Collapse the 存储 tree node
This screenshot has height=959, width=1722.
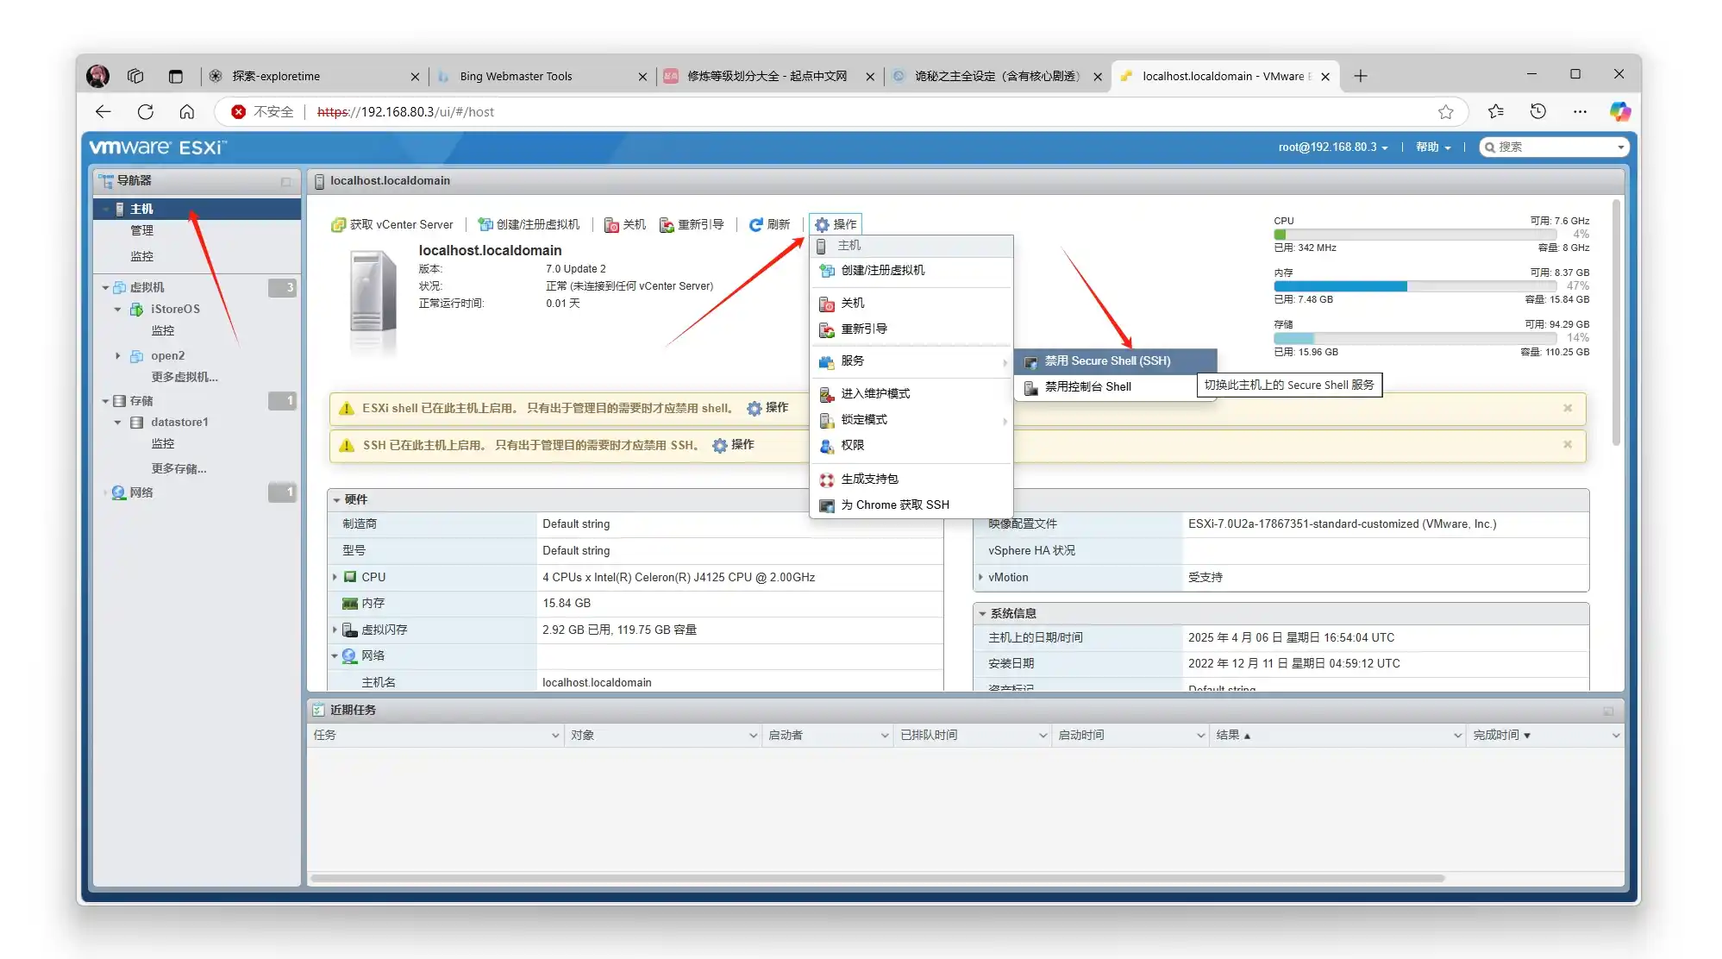coord(105,401)
